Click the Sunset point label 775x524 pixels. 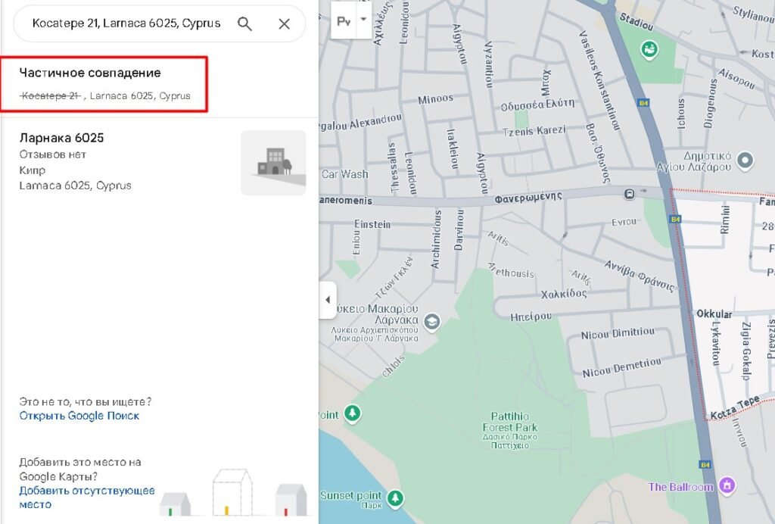point(350,495)
